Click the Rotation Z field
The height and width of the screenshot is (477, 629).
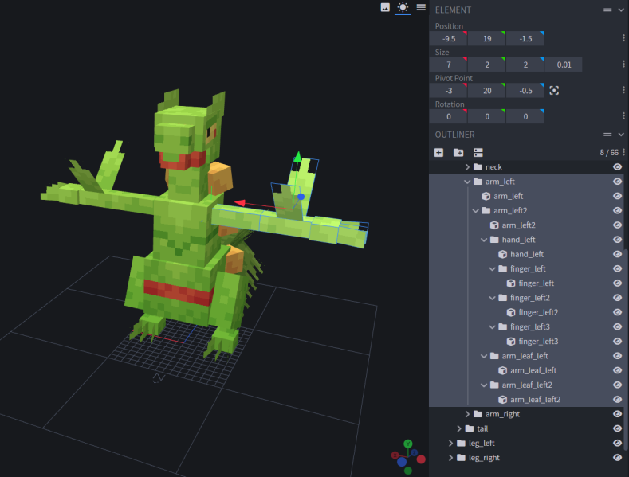click(525, 116)
